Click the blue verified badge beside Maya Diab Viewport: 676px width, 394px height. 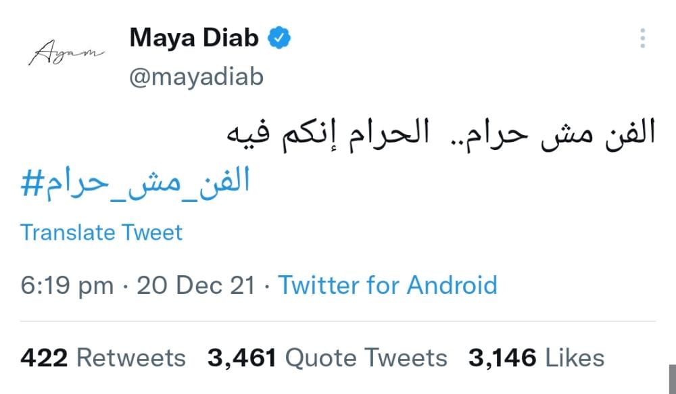pos(279,38)
